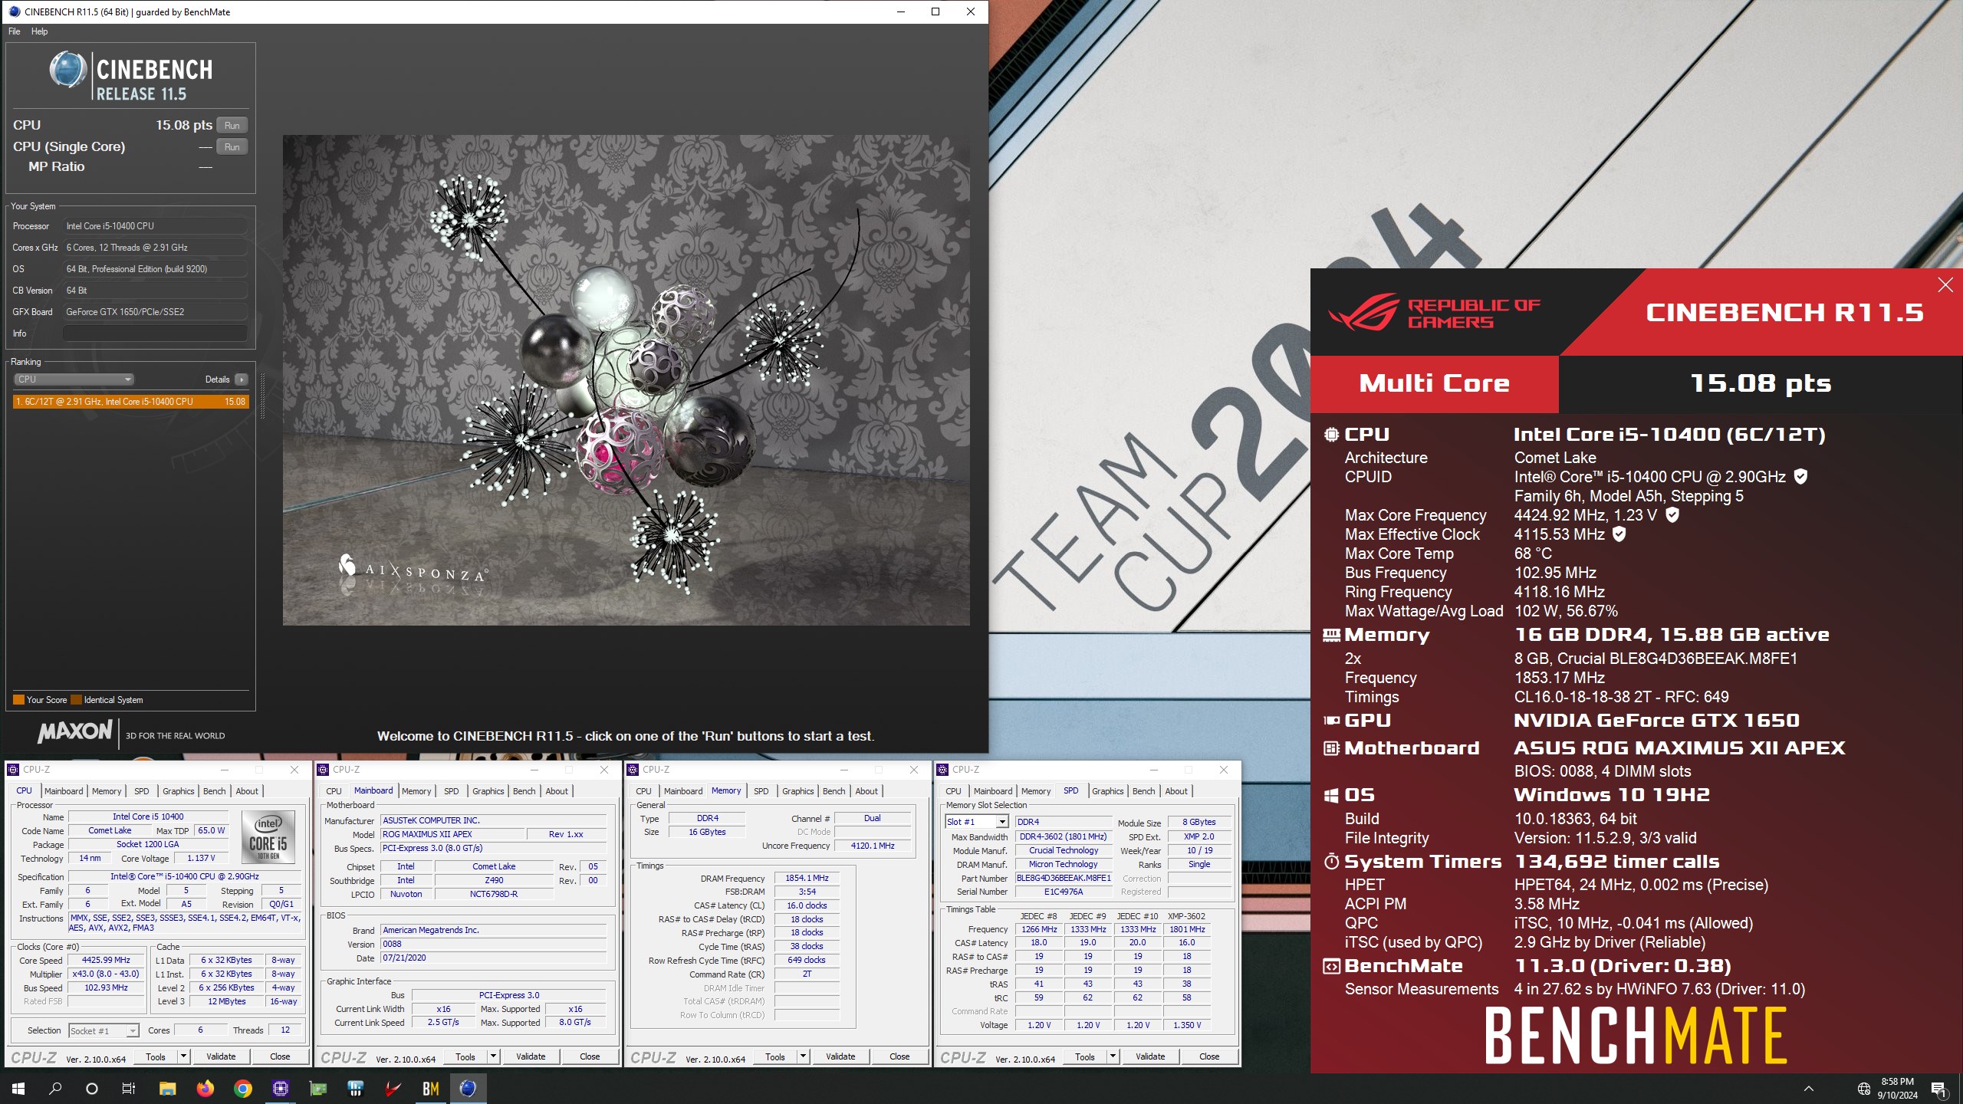
Task: Open Tools dropdown arrow in Memory CPU-Z window
Action: [x=803, y=1056]
